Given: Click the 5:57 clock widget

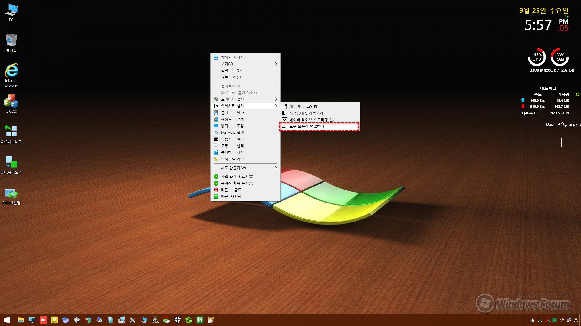Looking at the screenshot, I should (538, 25).
